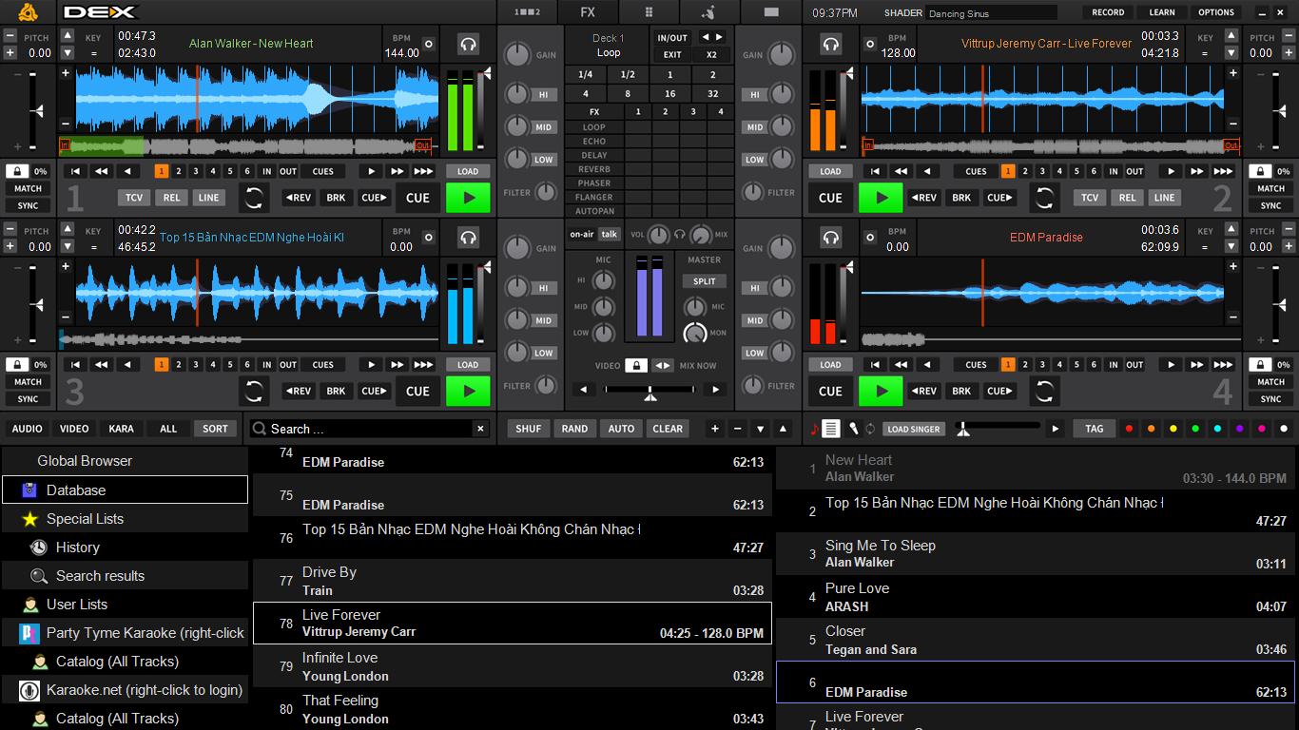Click video crossfader link arrows icon
Viewport: 1299px width, 730px height.
(x=663, y=365)
